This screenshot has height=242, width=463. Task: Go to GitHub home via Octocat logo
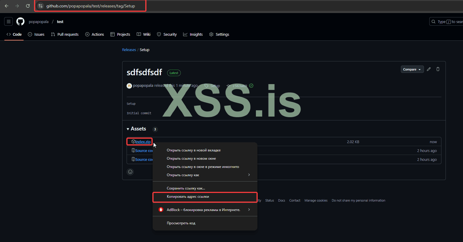click(20, 22)
